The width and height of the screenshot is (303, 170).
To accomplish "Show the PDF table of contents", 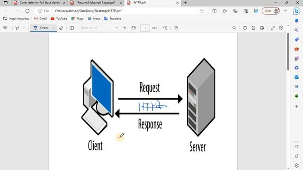I will [x=5, y=28].
